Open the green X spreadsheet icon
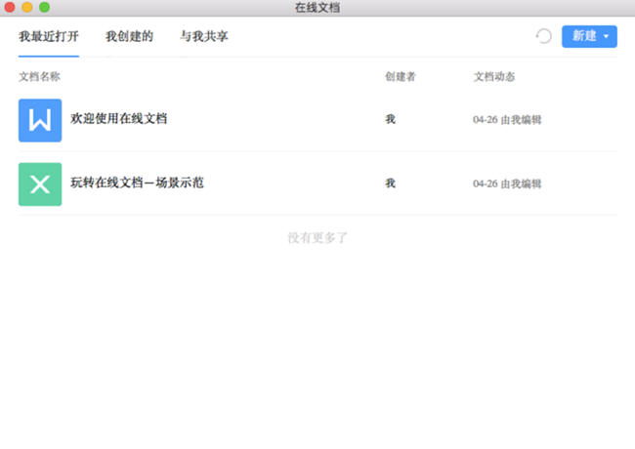635x449 pixels. coord(40,184)
